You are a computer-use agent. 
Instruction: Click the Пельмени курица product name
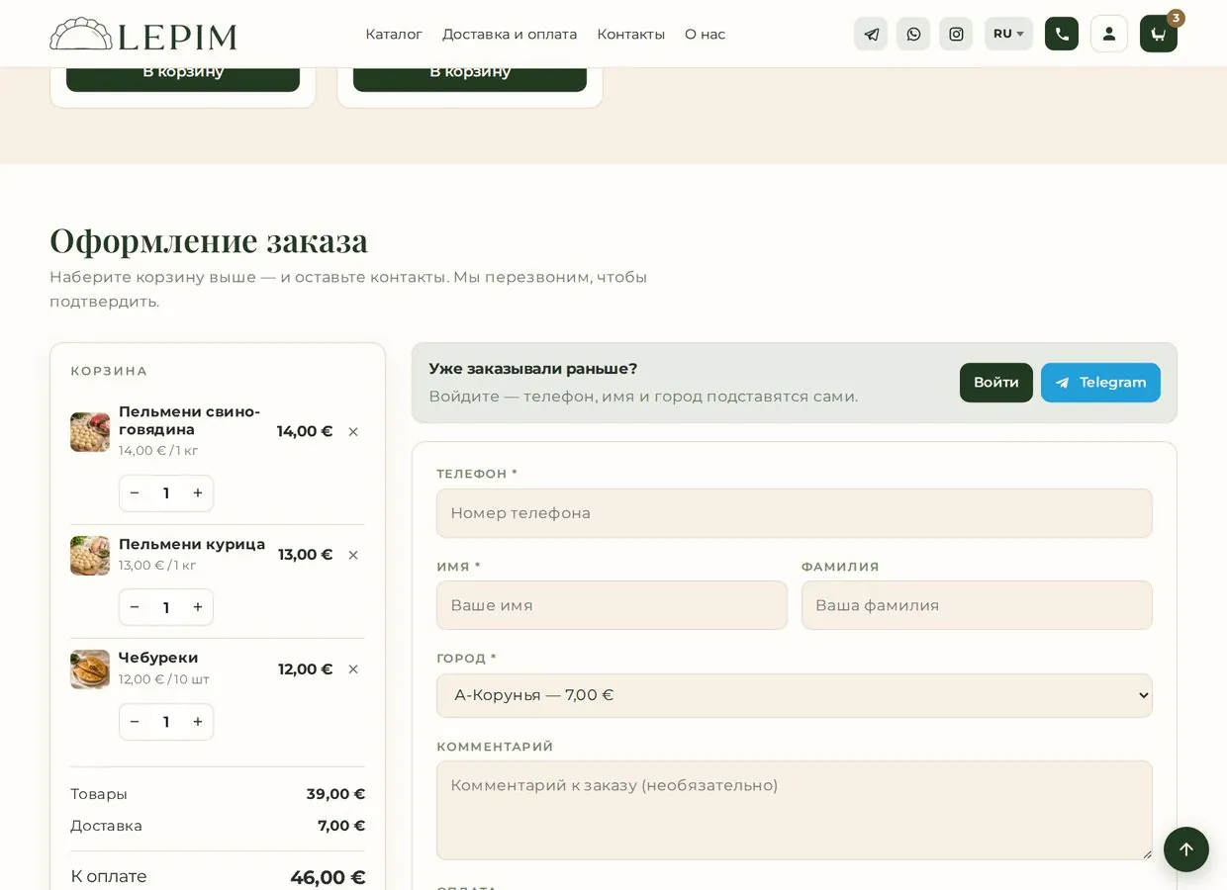[192, 544]
